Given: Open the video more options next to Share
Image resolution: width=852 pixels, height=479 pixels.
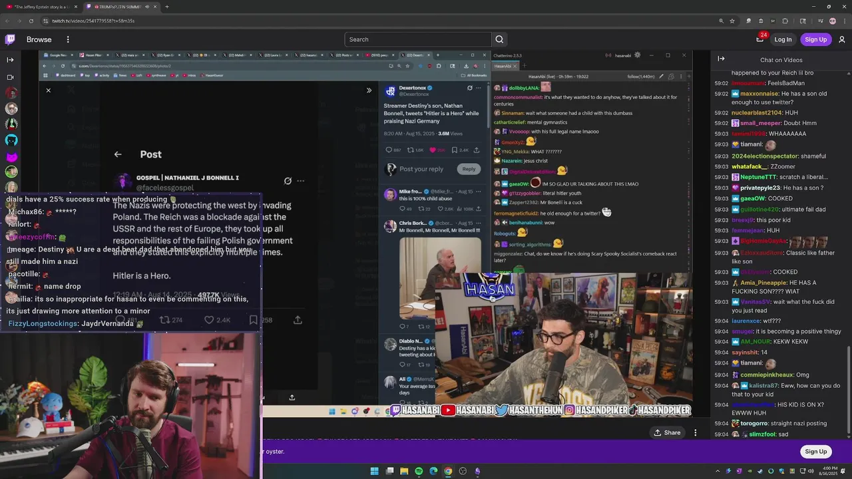Looking at the screenshot, I should 696,432.
